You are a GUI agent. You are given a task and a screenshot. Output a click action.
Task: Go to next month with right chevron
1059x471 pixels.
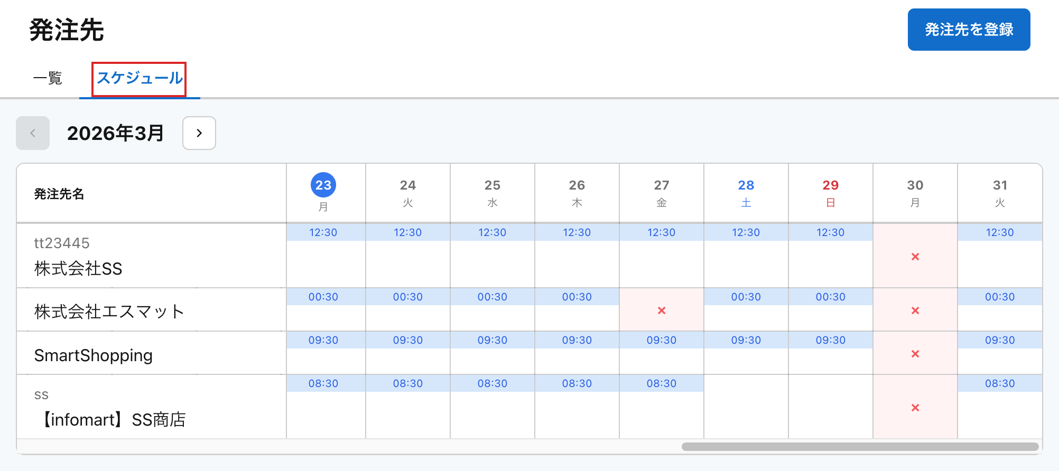199,133
